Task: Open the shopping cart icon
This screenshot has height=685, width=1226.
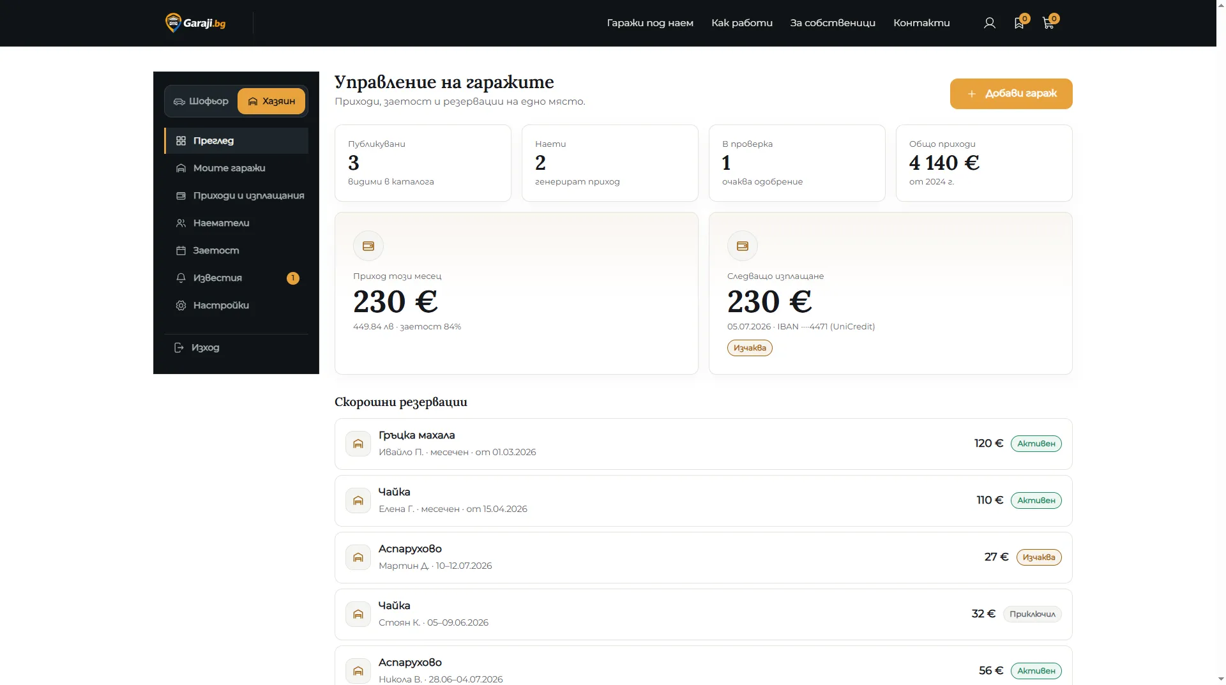Action: [1048, 23]
